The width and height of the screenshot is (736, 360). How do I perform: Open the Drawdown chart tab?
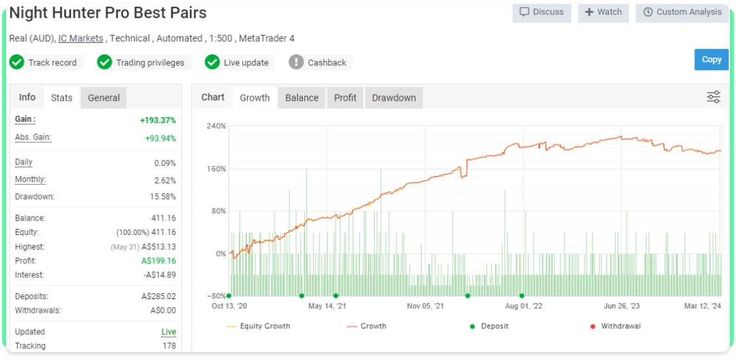(x=394, y=97)
